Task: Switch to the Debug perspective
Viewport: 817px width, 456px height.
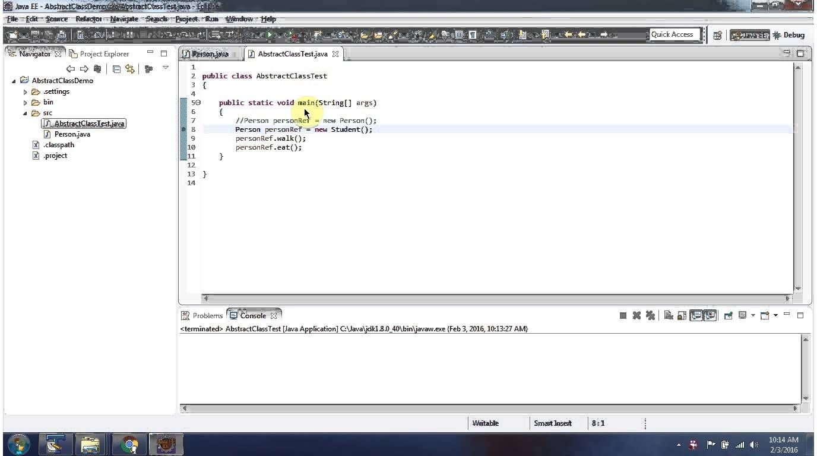Action: point(789,35)
